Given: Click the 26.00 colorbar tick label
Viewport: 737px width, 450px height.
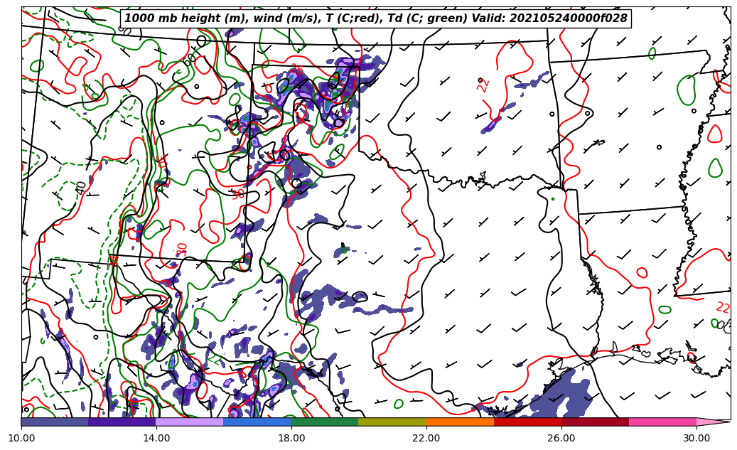Looking at the screenshot, I should tap(561, 438).
